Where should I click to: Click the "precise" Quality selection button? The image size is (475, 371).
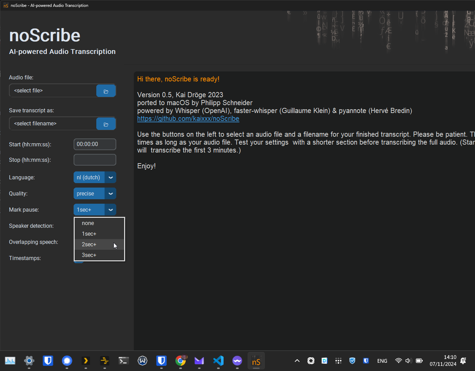click(x=89, y=194)
